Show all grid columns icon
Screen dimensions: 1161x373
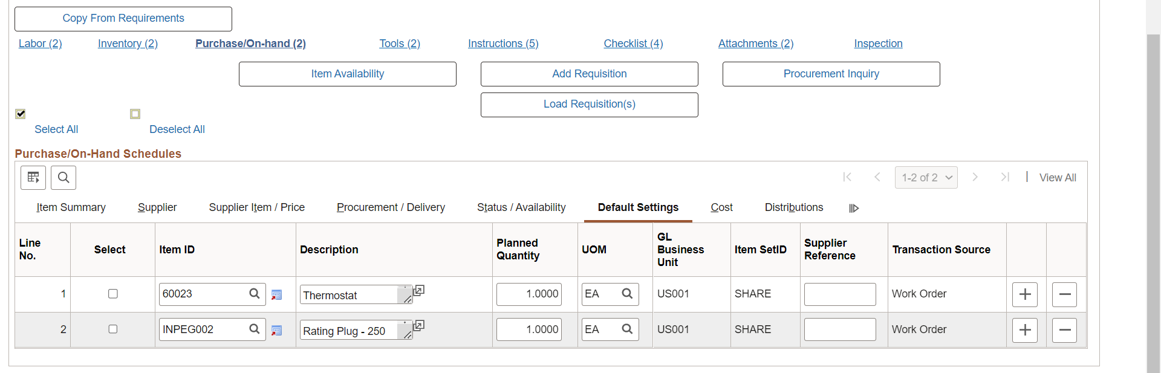[854, 208]
